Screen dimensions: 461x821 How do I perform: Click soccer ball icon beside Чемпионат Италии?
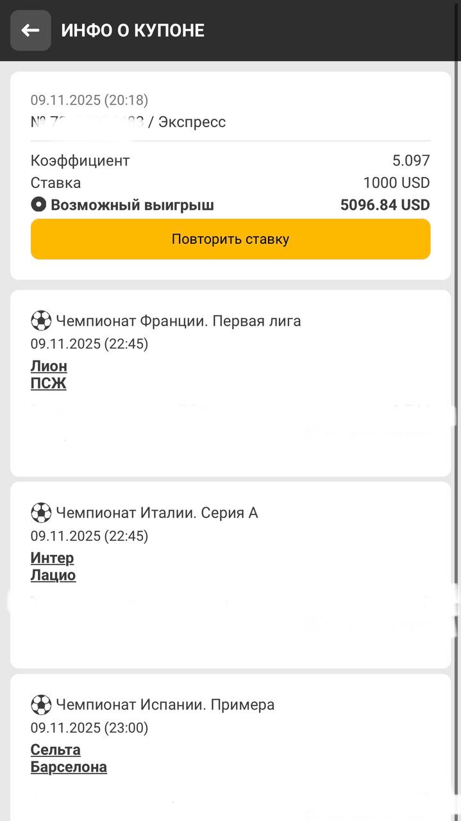pos(41,512)
